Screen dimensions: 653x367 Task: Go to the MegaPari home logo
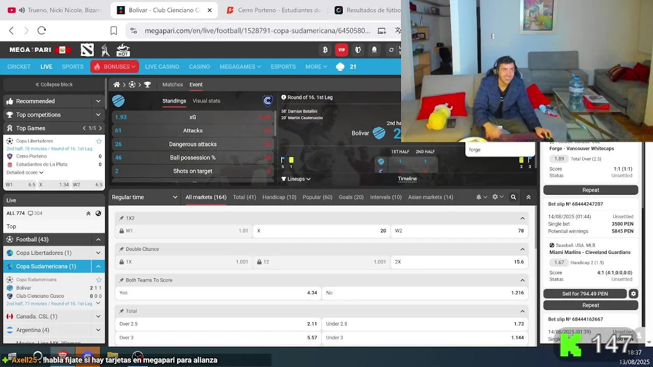30,50
